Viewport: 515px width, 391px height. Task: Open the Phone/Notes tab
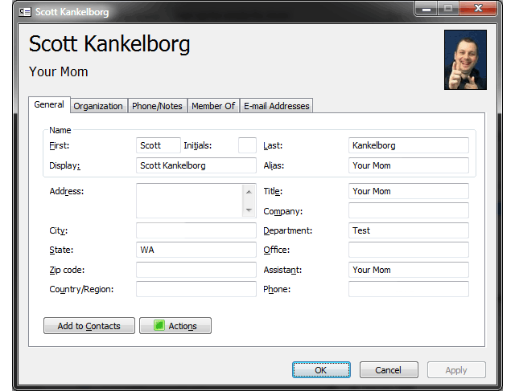click(158, 106)
